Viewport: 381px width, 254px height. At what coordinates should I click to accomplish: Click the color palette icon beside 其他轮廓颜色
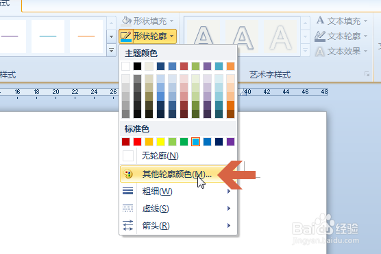pos(128,174)
